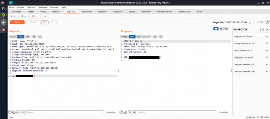
Task: Toggle non-printable chars in Request panel
Action: pos(34,37)
